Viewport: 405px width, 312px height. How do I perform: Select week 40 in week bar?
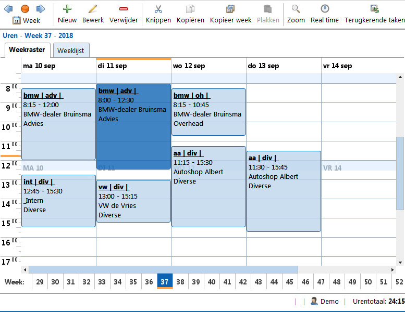point(212,281)
